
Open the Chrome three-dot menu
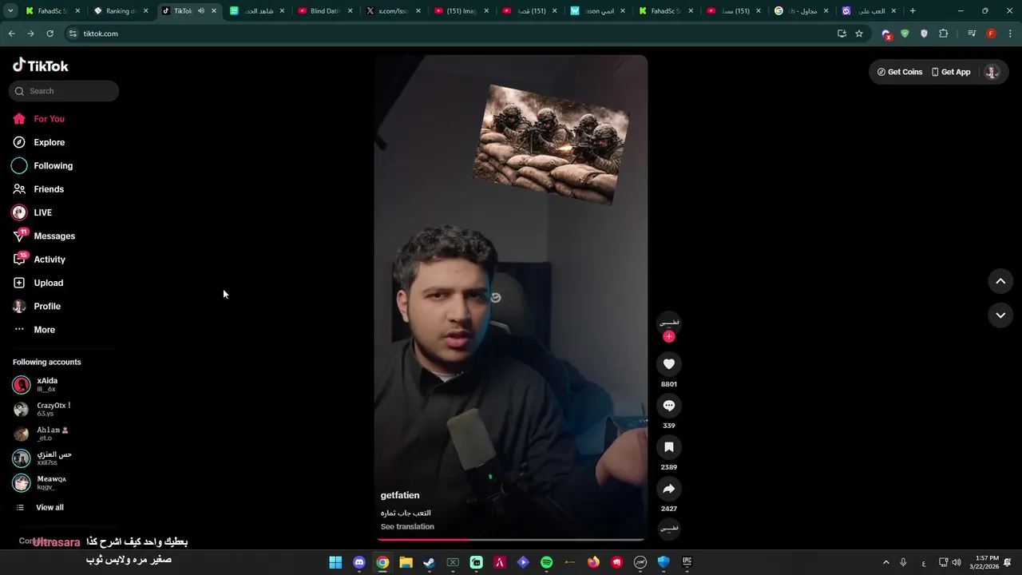pyautogui.click(x=1011, y=34)
